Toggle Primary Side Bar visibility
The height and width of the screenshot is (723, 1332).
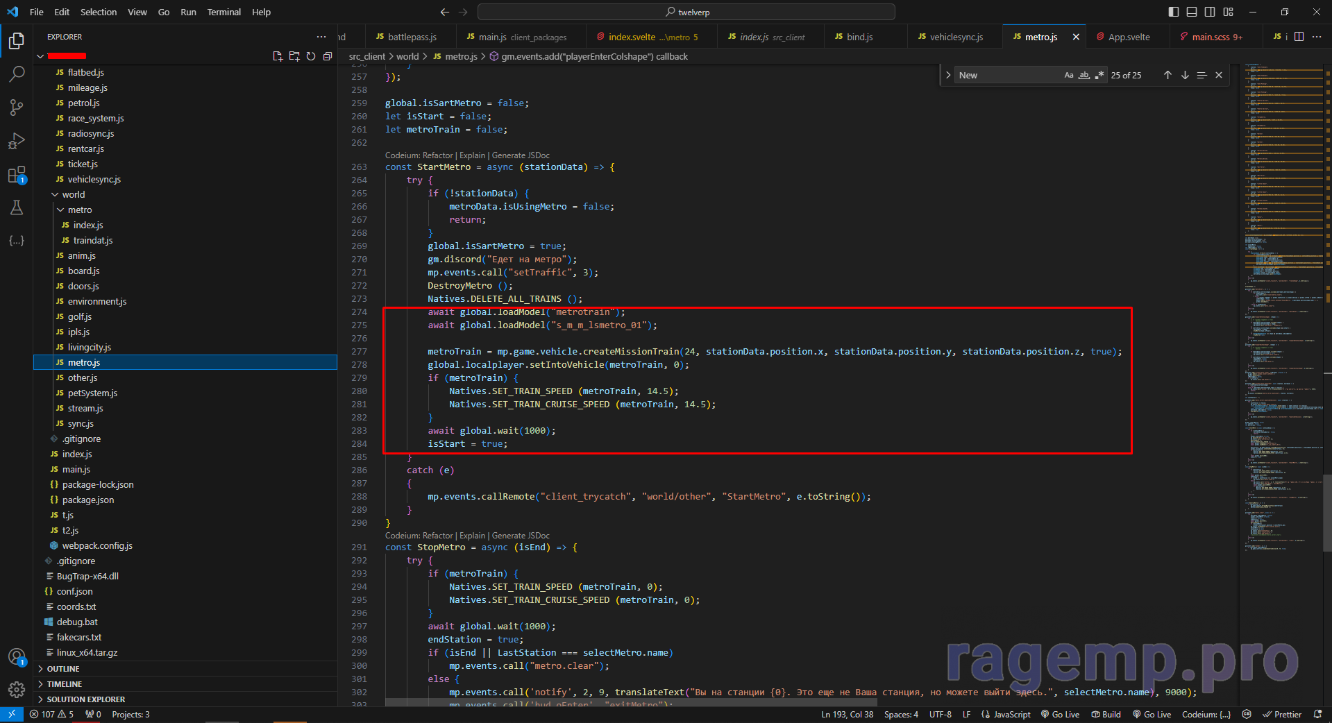(x=1174, y=12)
